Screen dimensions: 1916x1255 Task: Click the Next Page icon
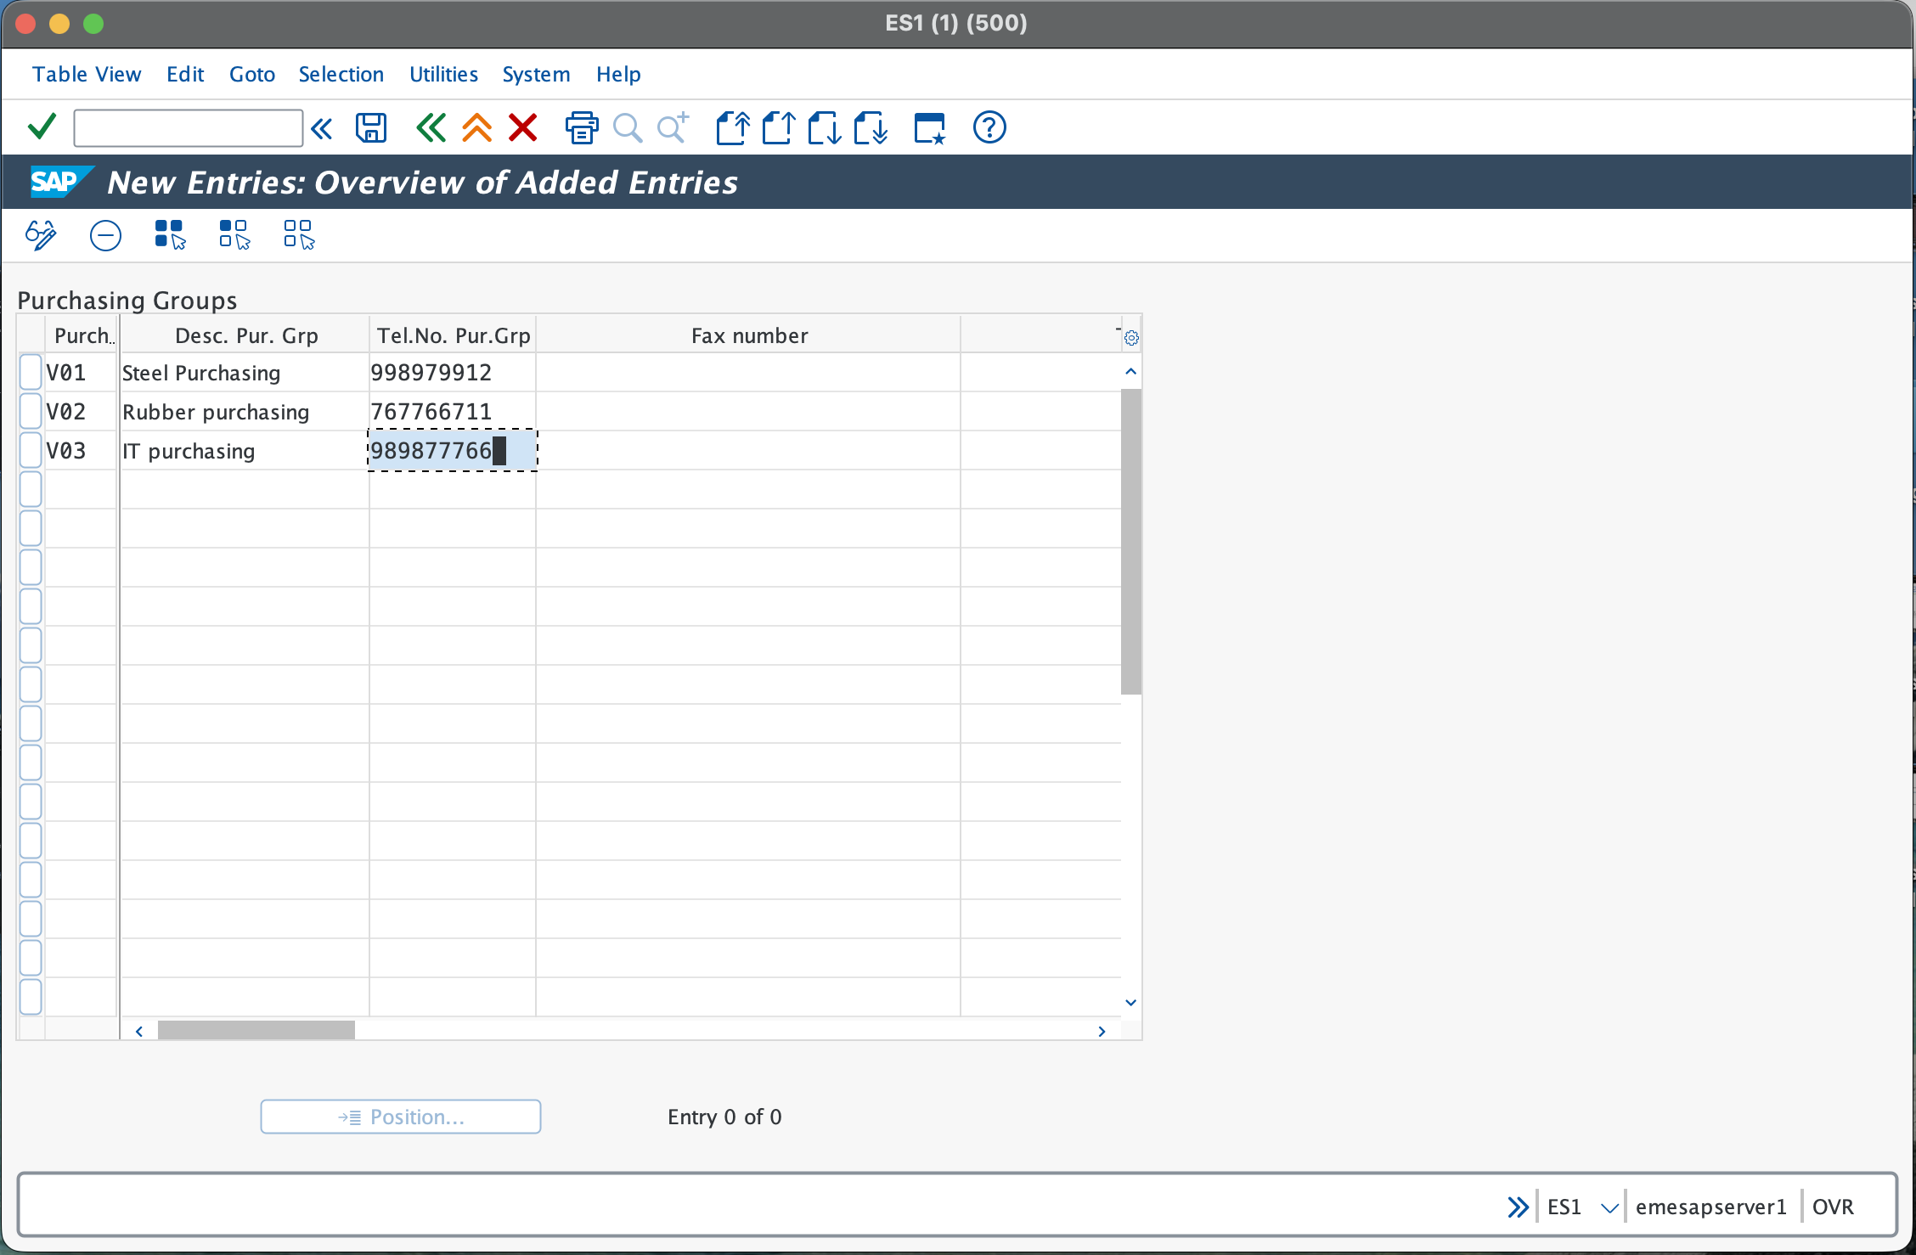(x=825, y=128)
